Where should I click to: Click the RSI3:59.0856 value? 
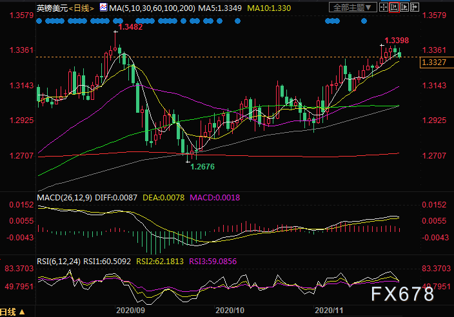tap(213, 262)
